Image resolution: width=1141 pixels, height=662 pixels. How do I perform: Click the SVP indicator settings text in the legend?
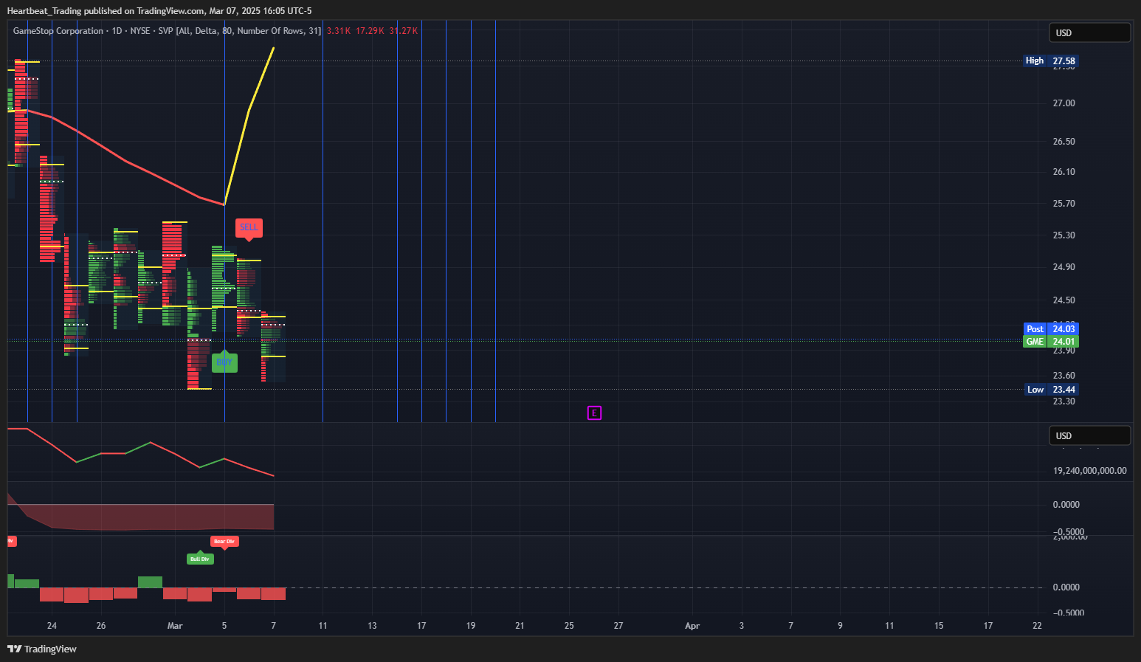click(240, 31)
